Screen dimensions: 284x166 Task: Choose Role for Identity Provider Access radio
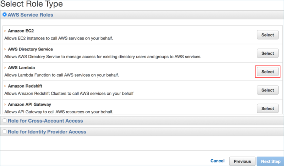click(x=5, y=131)
